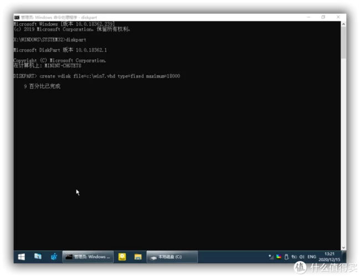
Task: Switch input language via ENG indicator
Action: point(312,257)
